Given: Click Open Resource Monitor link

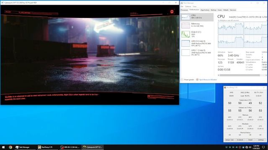Looking at the screenshot, I should pos(208,80).
